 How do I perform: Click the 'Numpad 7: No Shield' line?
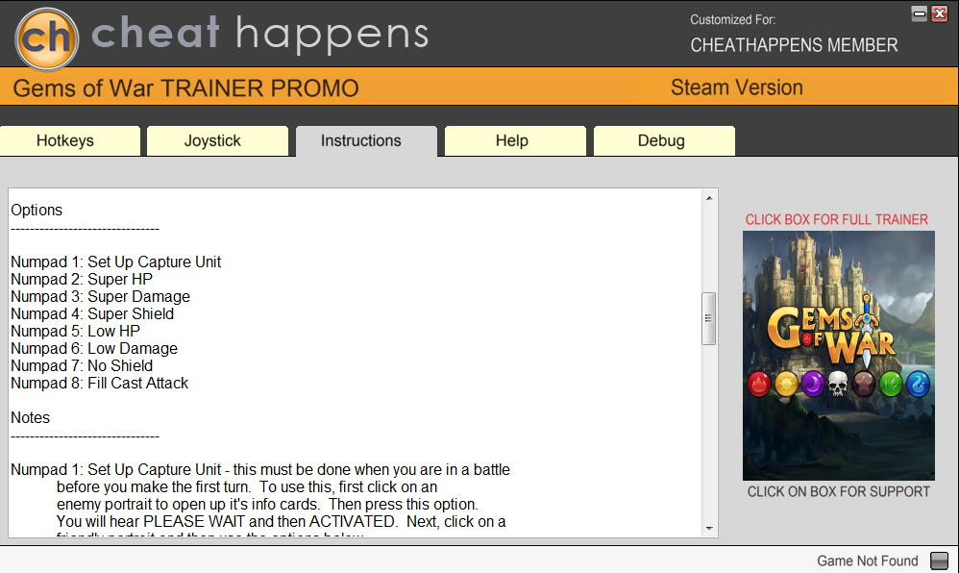[82, 365]
